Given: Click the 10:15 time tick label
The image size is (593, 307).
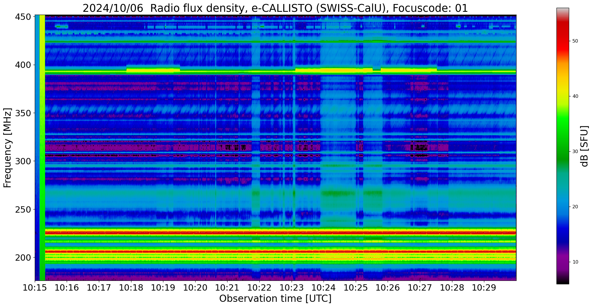Looking at the screenshot, I should point(35,287).
